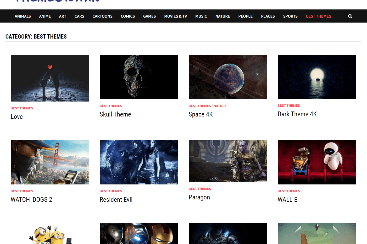
Task: Open the WALL-E thumbnail image
Action: (x=317, y=162)
